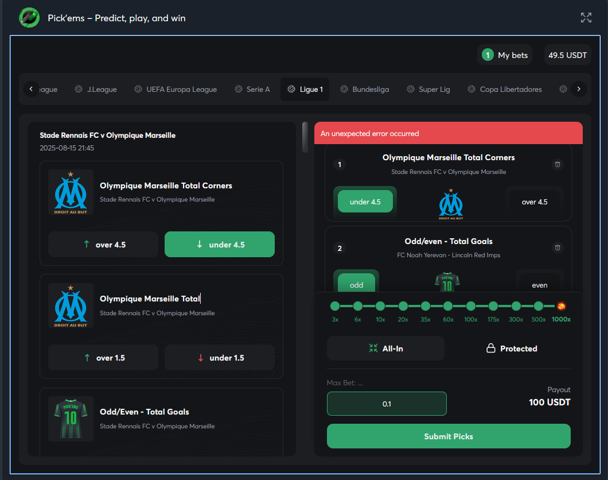Click the 20x multiplier node
The image size is (608, 480).
click(403, 306)
